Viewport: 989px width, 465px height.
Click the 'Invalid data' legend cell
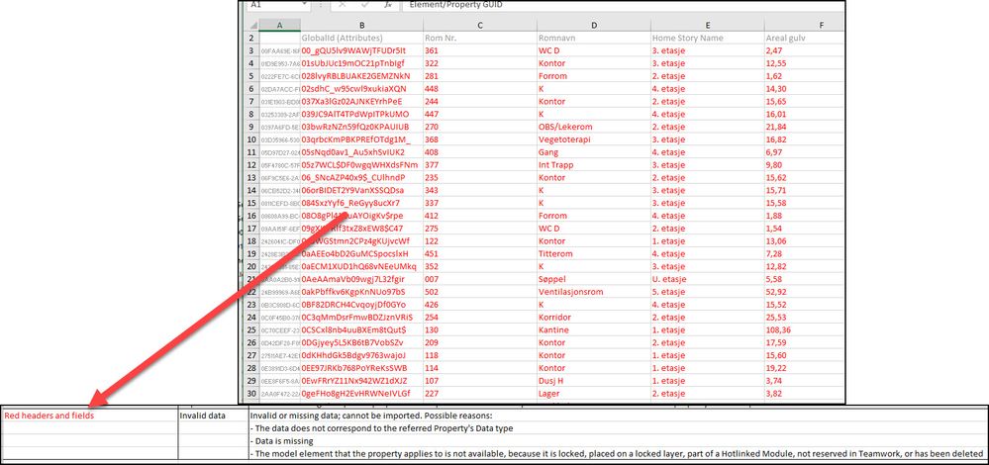pos(213,416)
